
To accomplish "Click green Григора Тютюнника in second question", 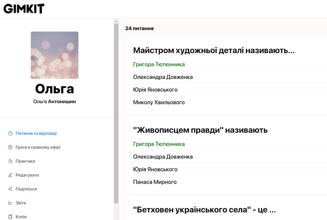I will tap(159, 144).
